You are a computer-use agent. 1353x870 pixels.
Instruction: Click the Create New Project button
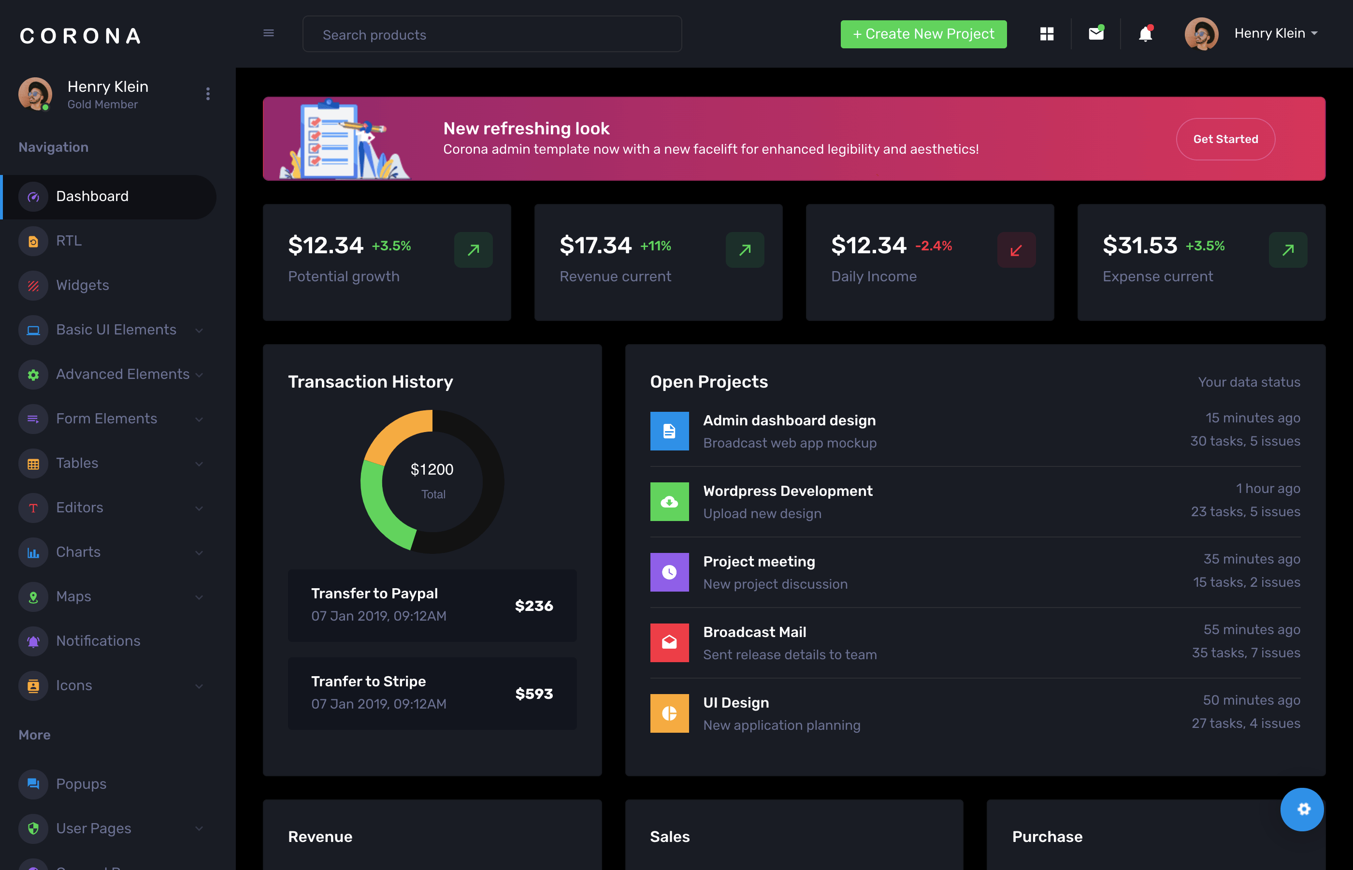click(x=923, y=34)
